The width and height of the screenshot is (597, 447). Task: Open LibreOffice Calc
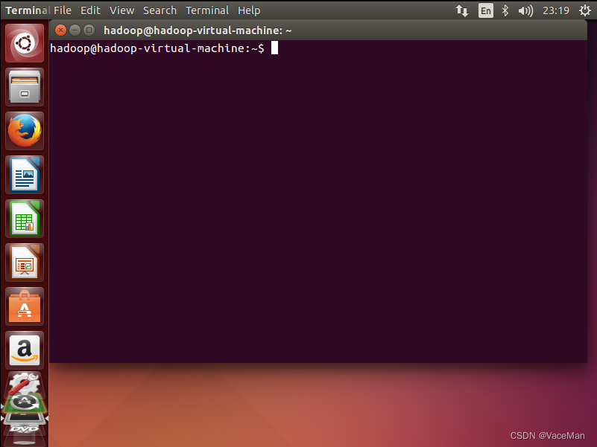pyautogui.click(x=25, y=219)
